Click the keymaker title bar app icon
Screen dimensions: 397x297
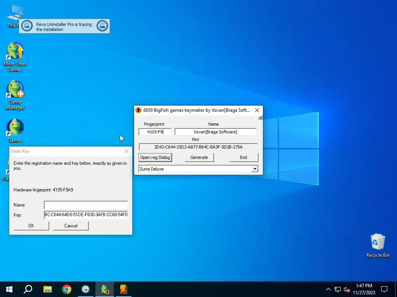[138, 110]
